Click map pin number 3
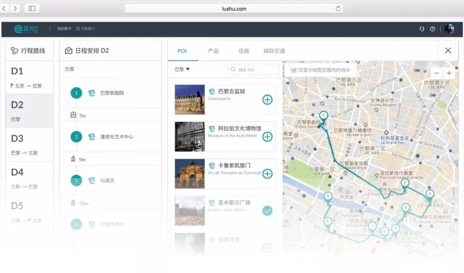464x273 pixels. pos(430,195)
